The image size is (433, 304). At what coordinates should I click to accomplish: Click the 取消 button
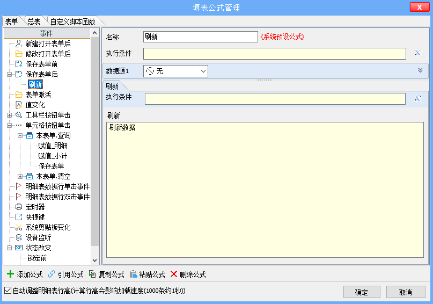pyautogui.click(x=406, y=292)
